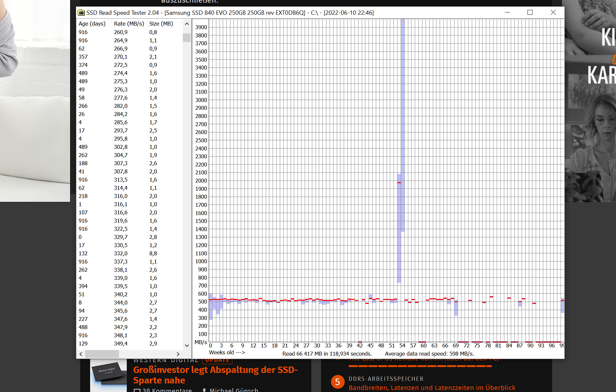616x392 pixels.
Task: Open the 'Großinvestor legt Abspaltung der SSD-Sparte nahe' article
Action: [215, 375]
